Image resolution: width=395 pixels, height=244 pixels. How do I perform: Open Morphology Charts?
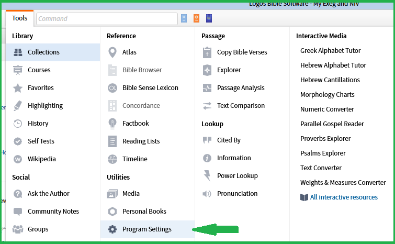pos(327,95)
